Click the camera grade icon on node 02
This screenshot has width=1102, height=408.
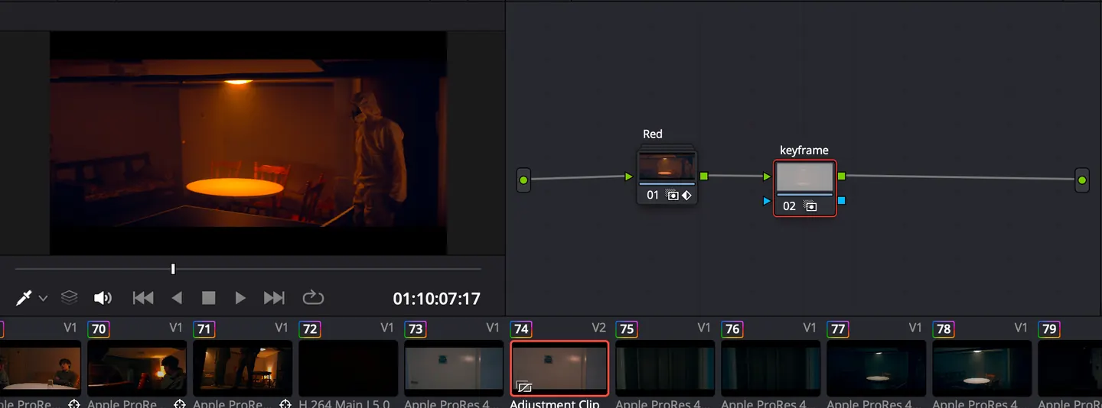pyautogui.click(x=810, y=206)
